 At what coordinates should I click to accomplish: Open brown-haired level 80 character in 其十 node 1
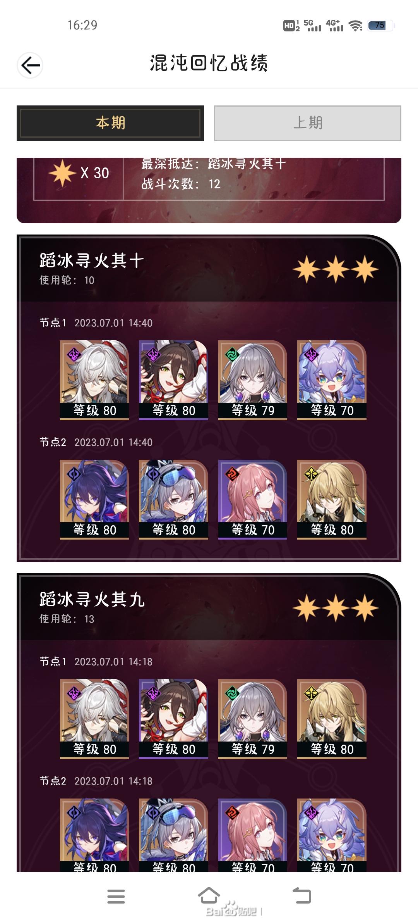tap(173, 380)
